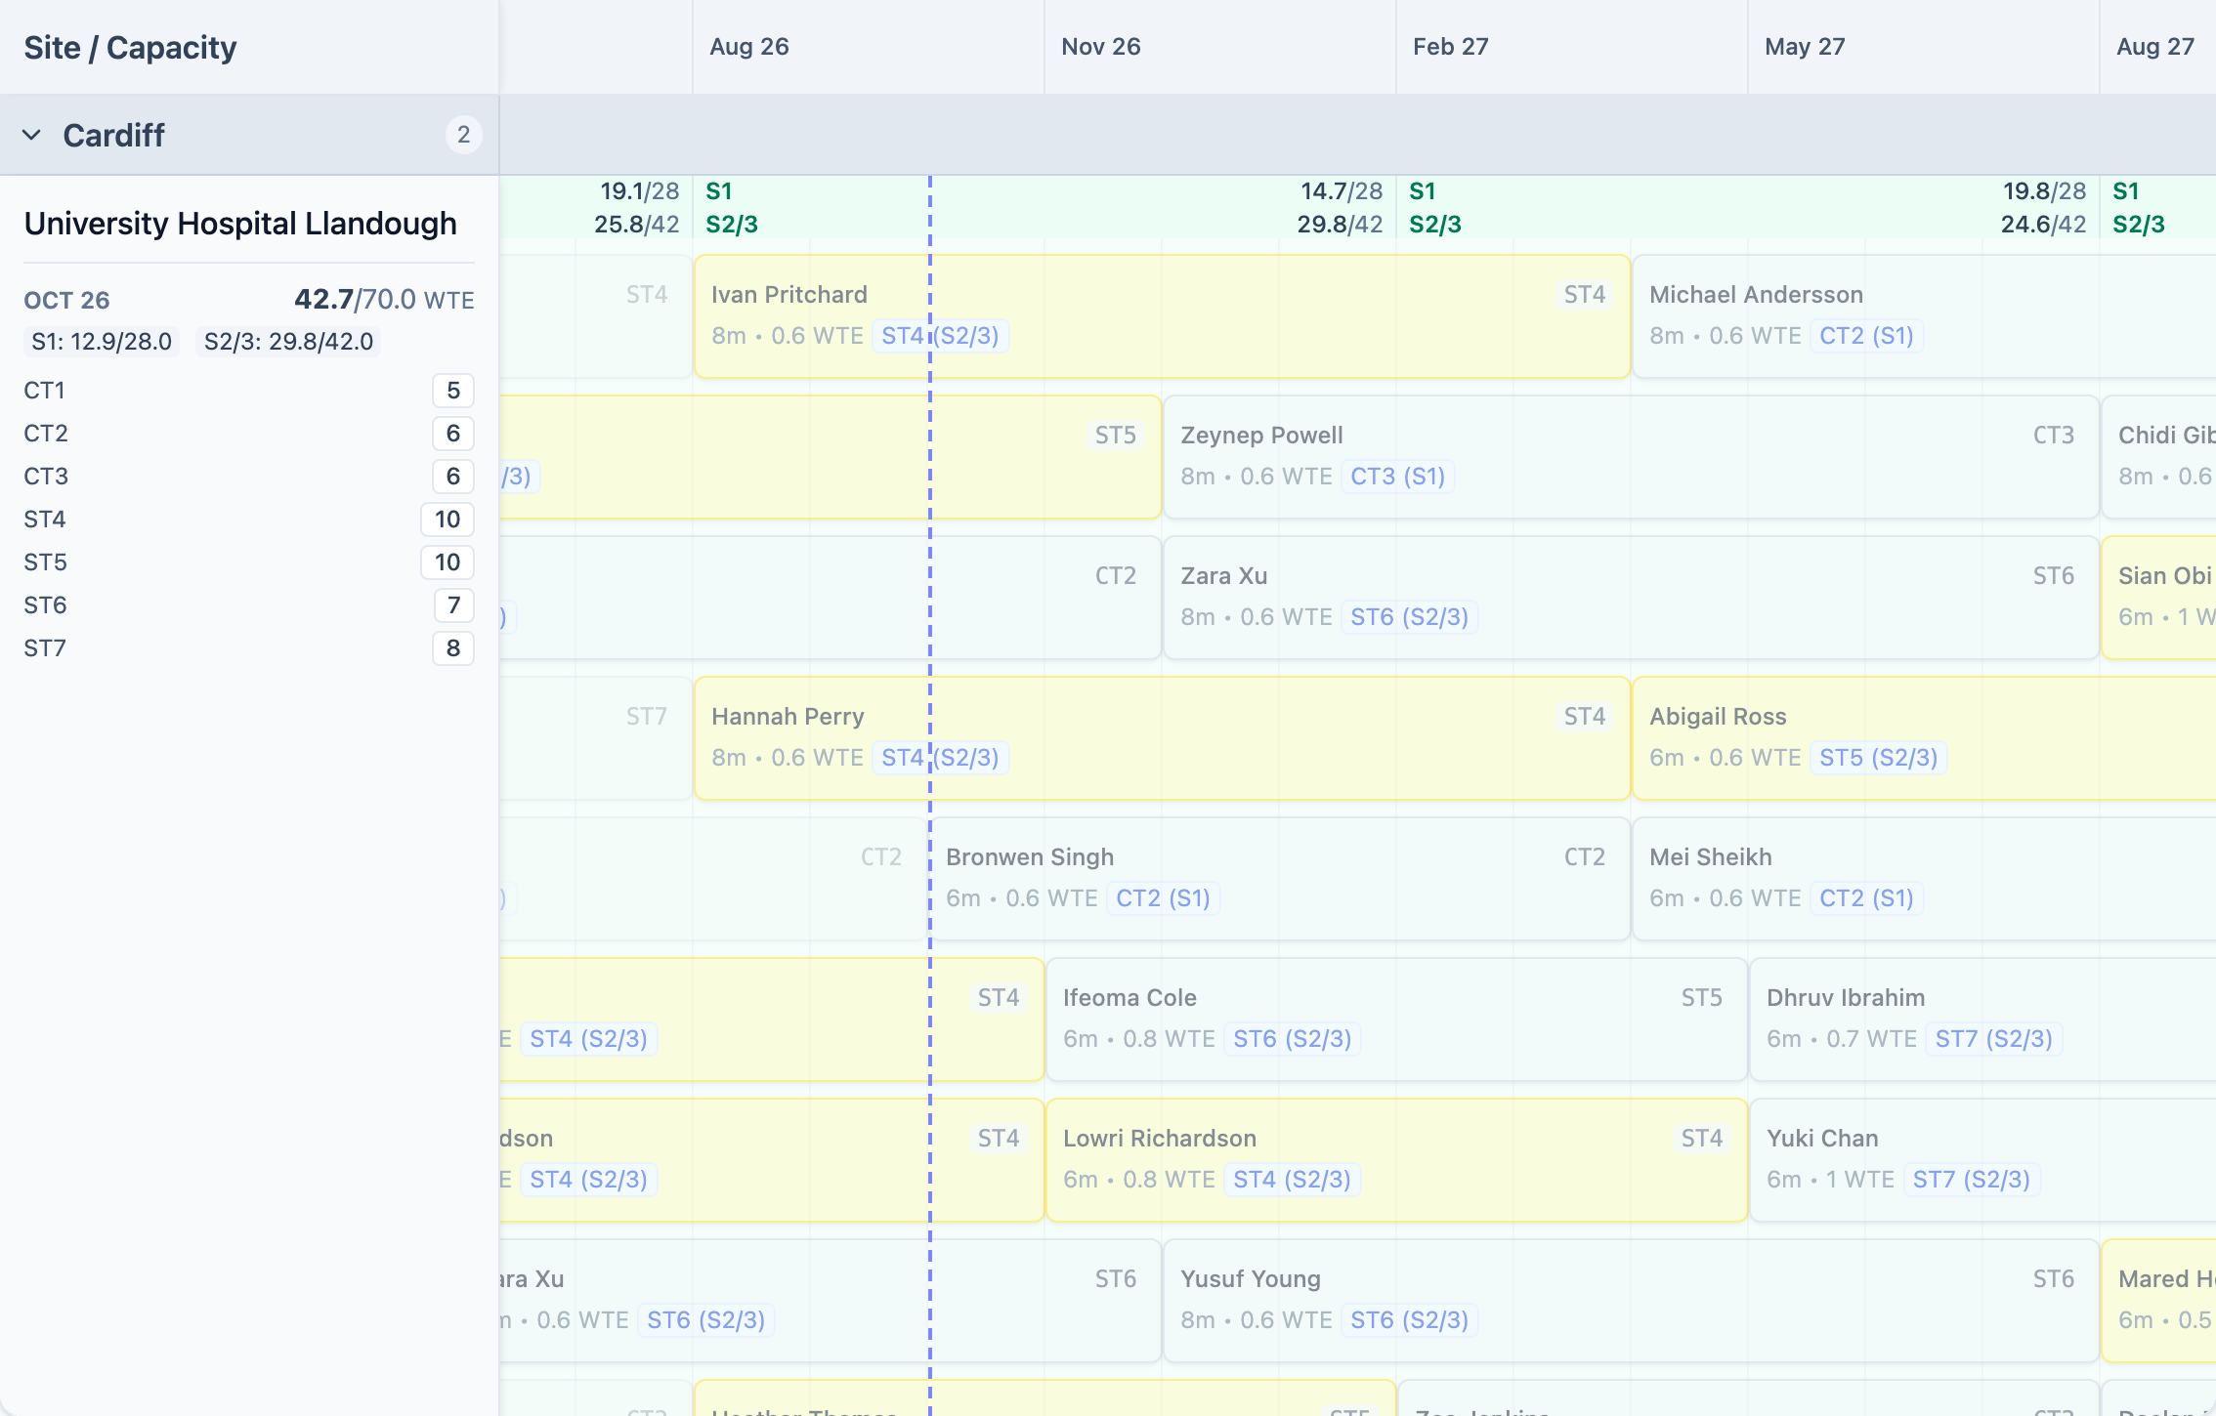Click the ST4 grade count of 10

pyautogui.click(x=447, y=520)
